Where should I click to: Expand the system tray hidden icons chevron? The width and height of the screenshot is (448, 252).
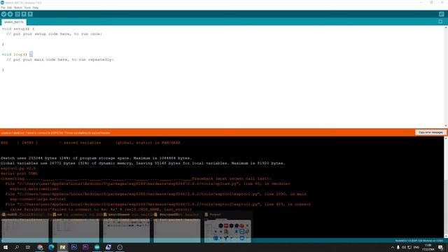(x=392, y=247)
